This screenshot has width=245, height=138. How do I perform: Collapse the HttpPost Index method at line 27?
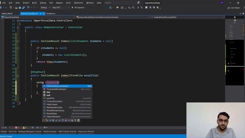[18, 76]
